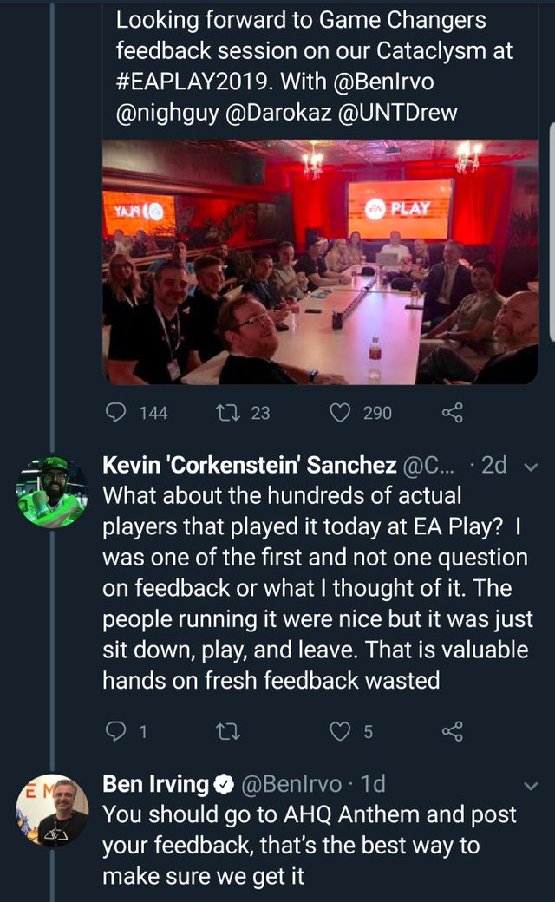The width and height of the screenshot is (555, 902).
Task: Open the @Darokaz mention
Action: tap(285, 113)
